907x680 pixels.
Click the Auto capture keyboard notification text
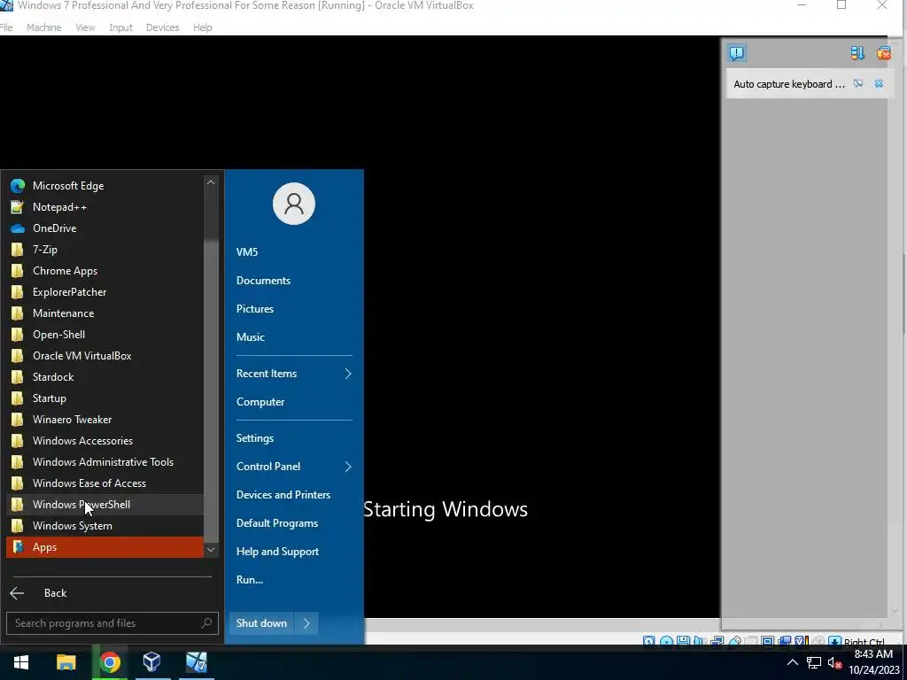[x=789, y=84]
